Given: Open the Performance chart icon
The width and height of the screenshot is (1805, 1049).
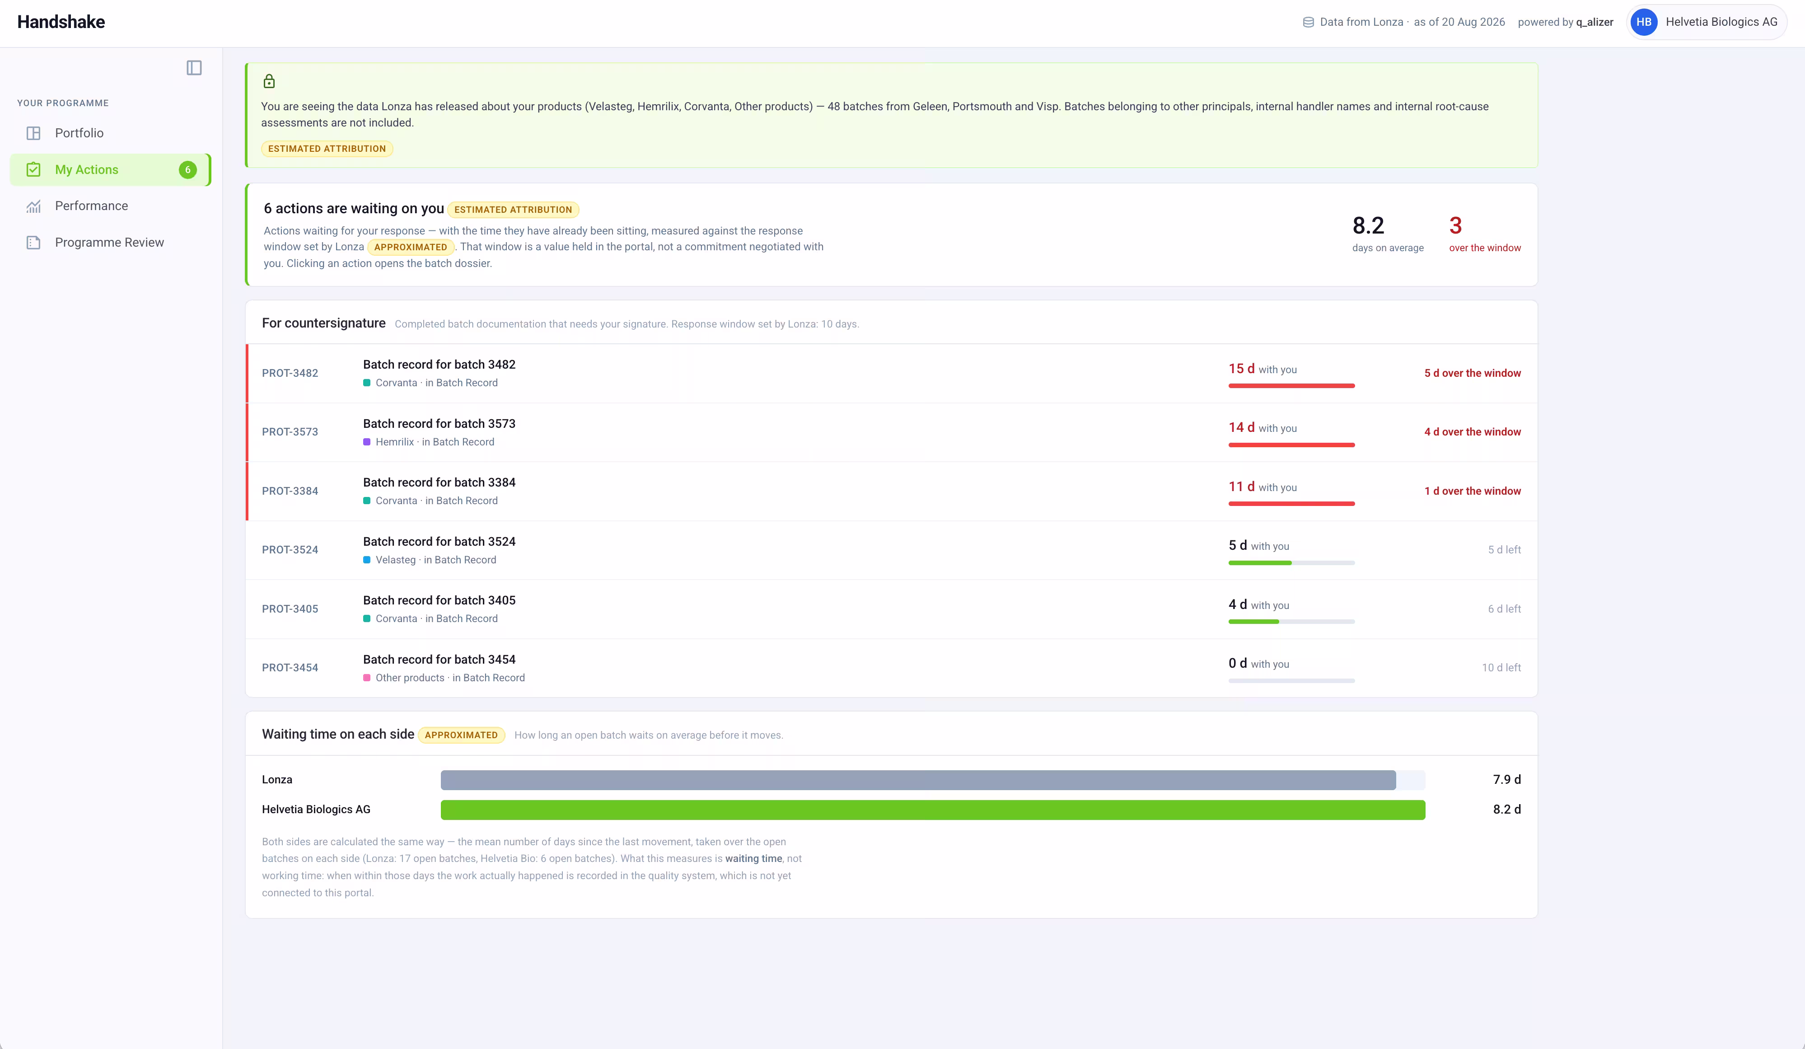Looking at the screenshot, I should pos(34,206).
